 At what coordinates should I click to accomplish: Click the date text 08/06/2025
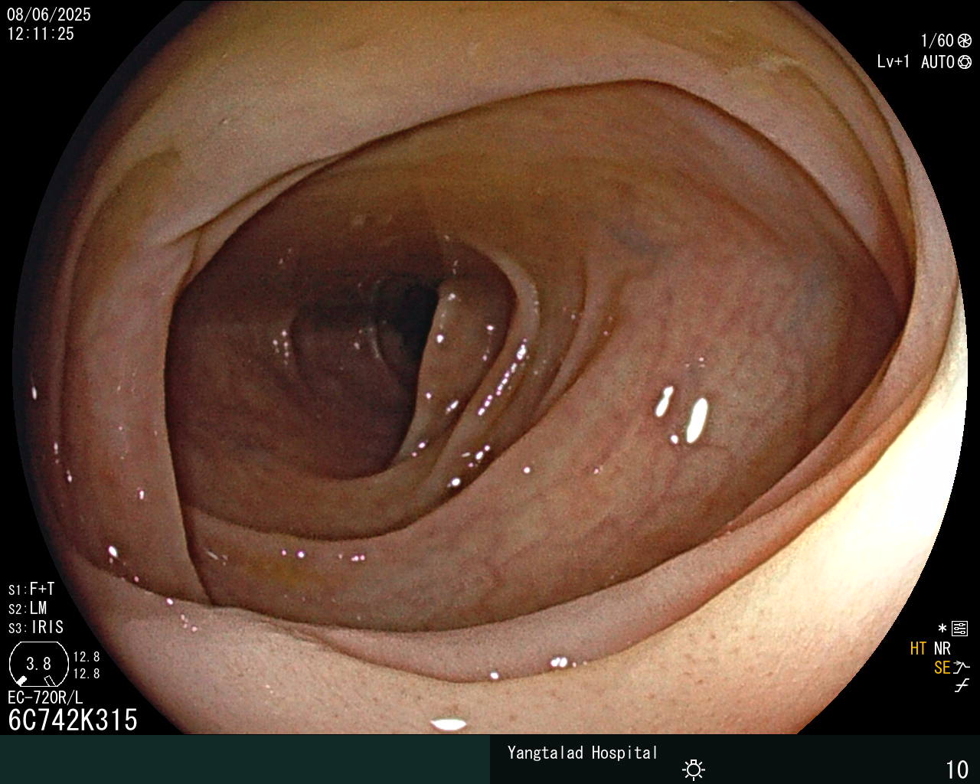[49, 15]
